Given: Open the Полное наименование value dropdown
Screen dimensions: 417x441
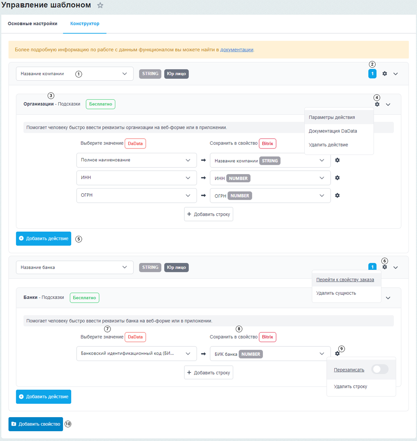Looking at the screenshot, I should (x=136, y=160).
